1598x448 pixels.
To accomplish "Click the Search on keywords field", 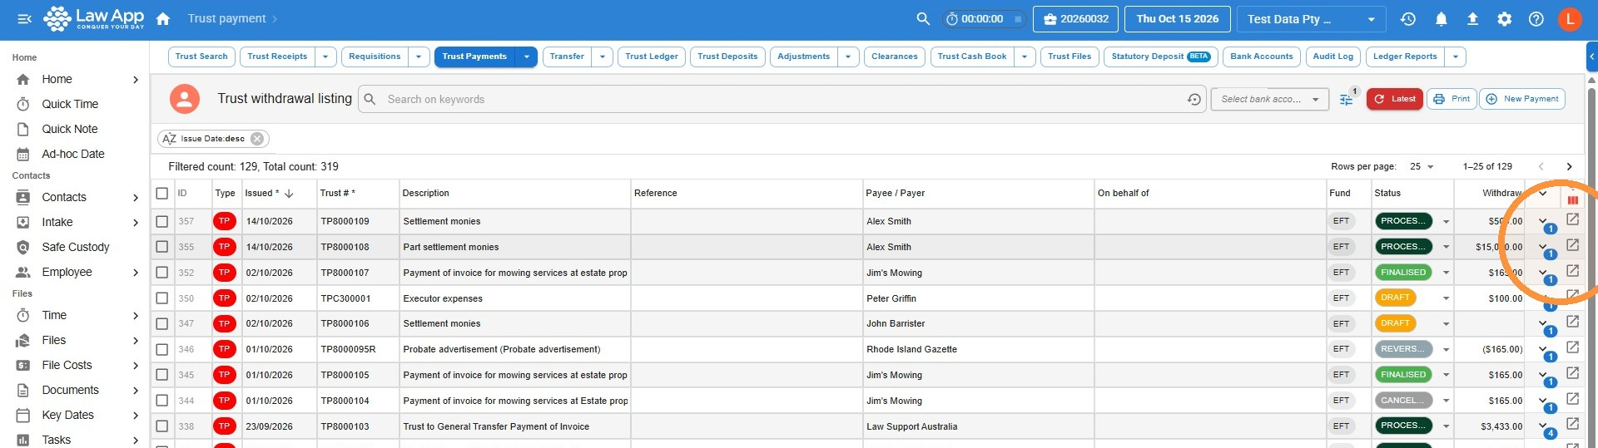I will (x=782, y=99).
